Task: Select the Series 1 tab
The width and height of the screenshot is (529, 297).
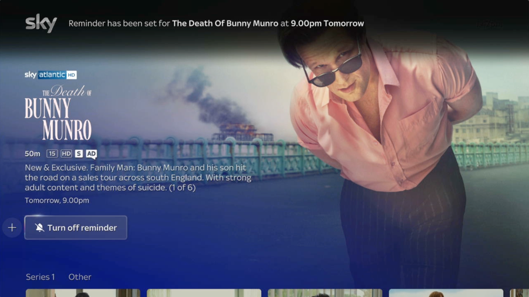Action: pyautogui.click(x=40, y=277)
